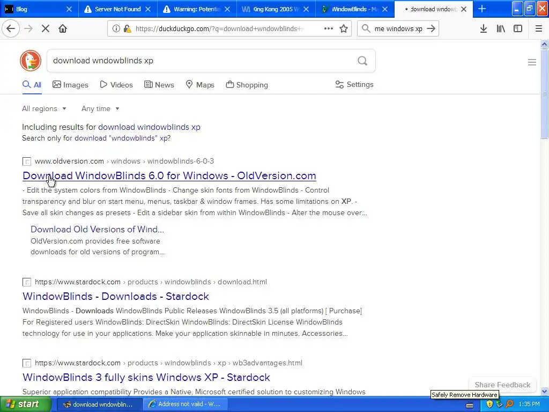Click the tray magnifier icon
Viewport: 549px width, 412px height.
click(509, 404)
